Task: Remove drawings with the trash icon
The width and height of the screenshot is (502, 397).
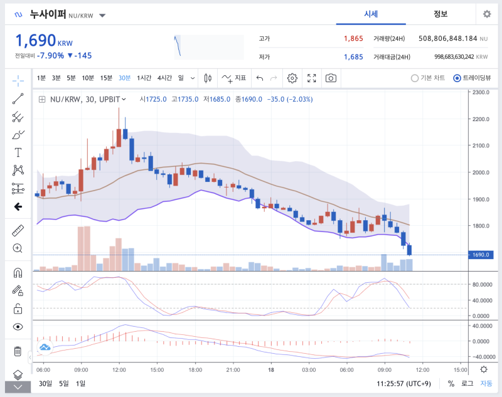Action: [18, 351]
